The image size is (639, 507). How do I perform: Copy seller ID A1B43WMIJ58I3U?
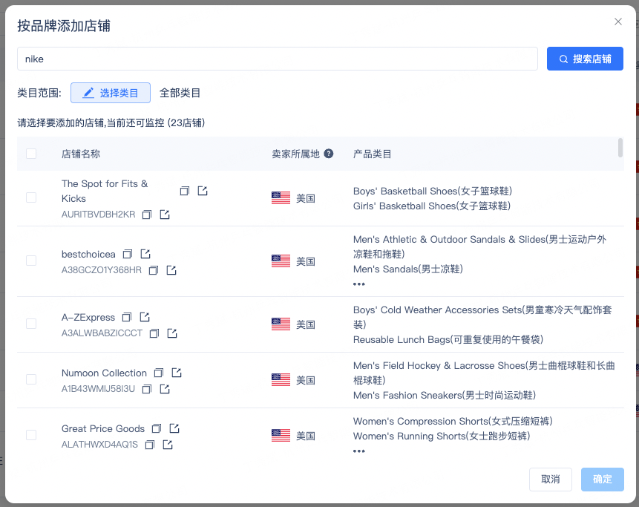147,389
